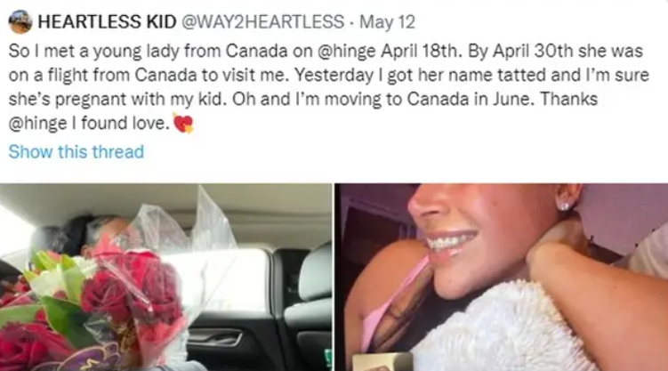Click the Show this thread link
Image resolution: width=668 pixels, height=371 pixels.
[x=76, y=151]
